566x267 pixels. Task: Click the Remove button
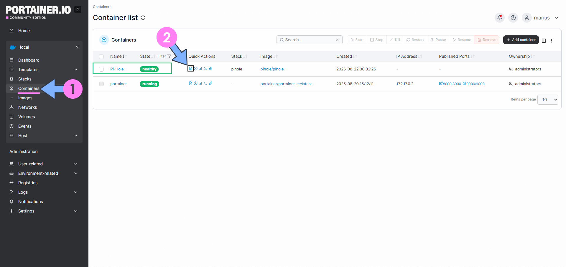click(487, 40)
